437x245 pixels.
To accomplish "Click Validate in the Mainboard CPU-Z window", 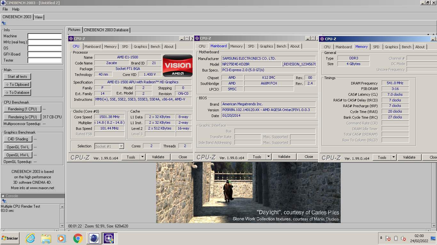I will [x=284, y=157].
